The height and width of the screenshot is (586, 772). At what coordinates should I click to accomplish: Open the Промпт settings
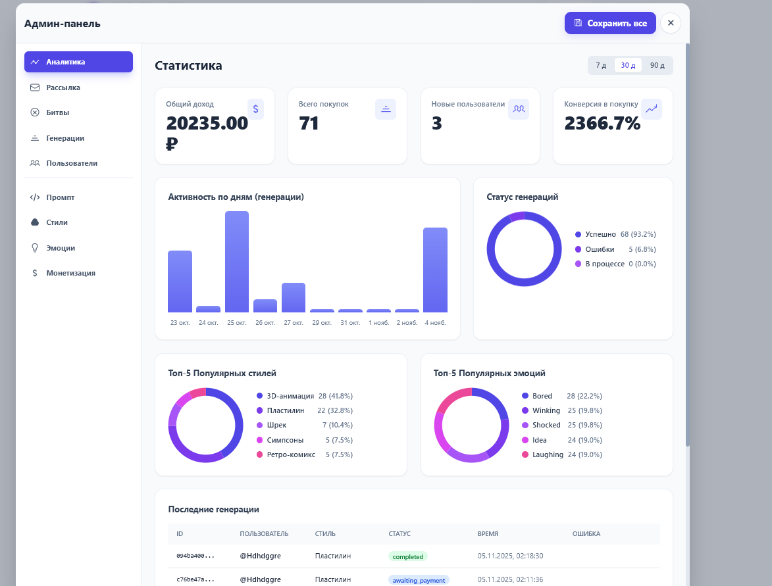click(x=79, y=197)
